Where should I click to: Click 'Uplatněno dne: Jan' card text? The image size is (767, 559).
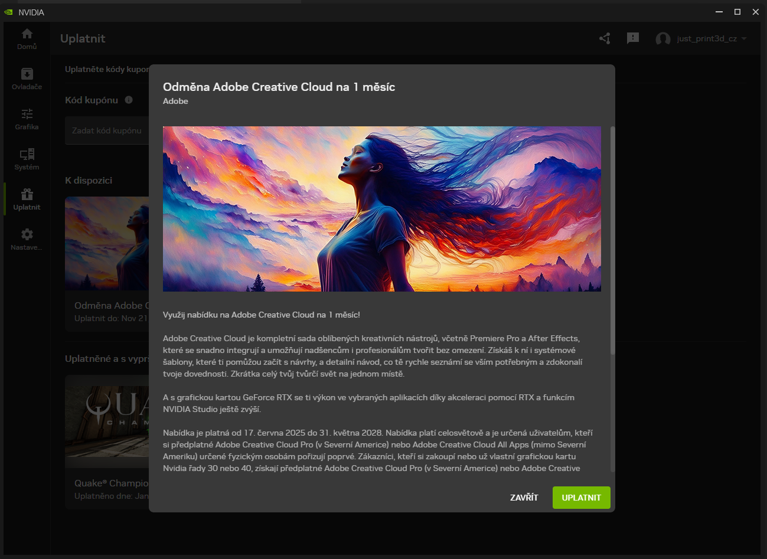point(112,496)
